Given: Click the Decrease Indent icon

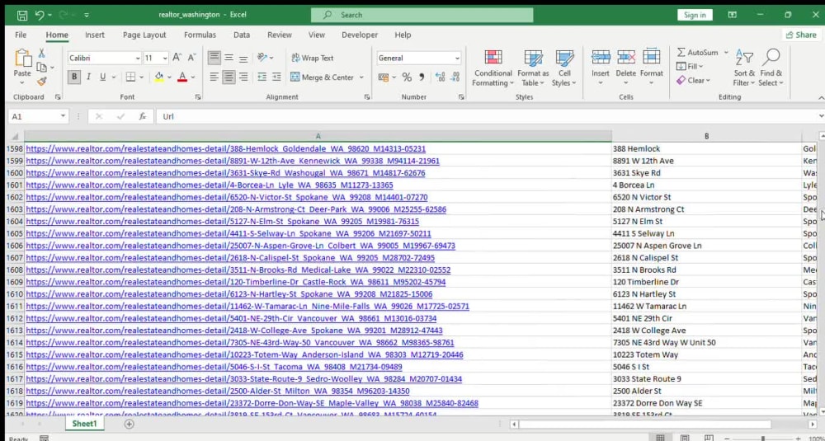Looking at the screenshot, I should click(x=262, y=77).
